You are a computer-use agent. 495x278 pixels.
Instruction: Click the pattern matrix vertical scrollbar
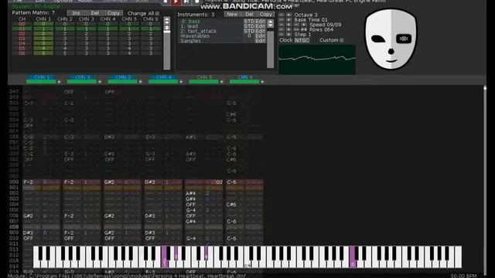coord(167,50)
